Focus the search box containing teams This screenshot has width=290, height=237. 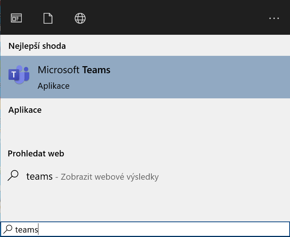(145, 229)
